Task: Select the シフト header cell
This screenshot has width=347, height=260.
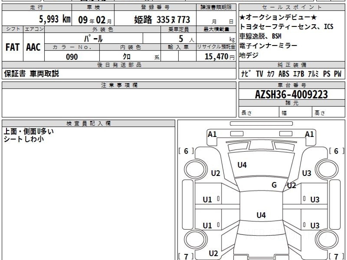Action: [12, 29]
